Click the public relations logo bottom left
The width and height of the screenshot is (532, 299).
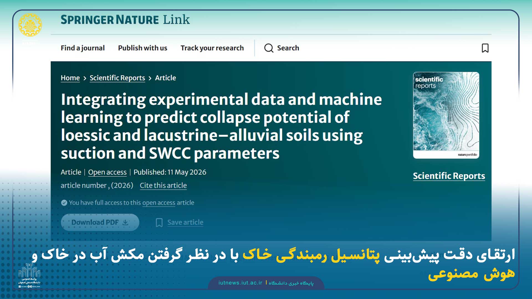click(29, 275)
